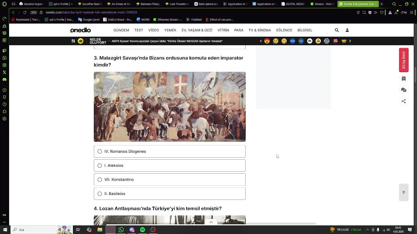Image resolution: width=417 pixels, height=234 pixels.
Task: Open Spotify from the Windows taskbar
Action: 142,230
